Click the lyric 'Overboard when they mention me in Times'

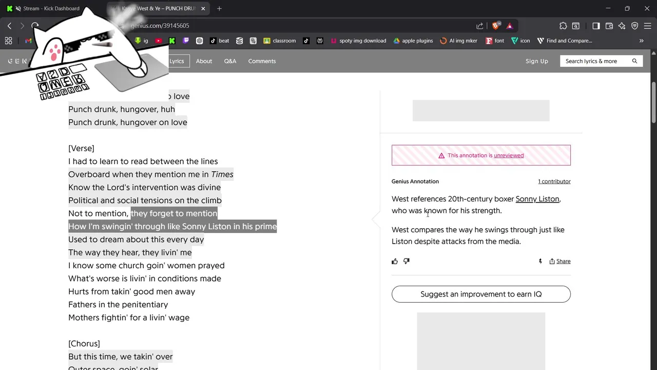pyautogui.click(x=151, y=175)
